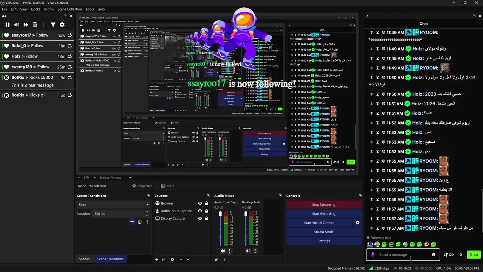Float the Chat dock panel
483x272 pixels.
[474, 16]
